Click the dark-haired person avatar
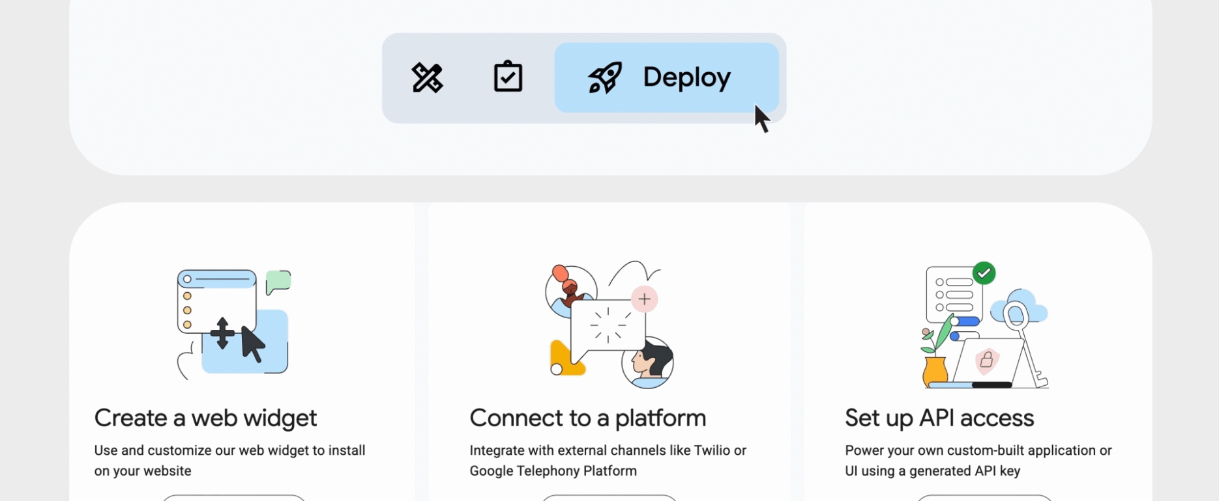 [x=649, y=362]
